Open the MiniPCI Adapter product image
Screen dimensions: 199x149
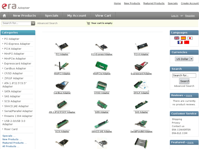pos(62,66)
